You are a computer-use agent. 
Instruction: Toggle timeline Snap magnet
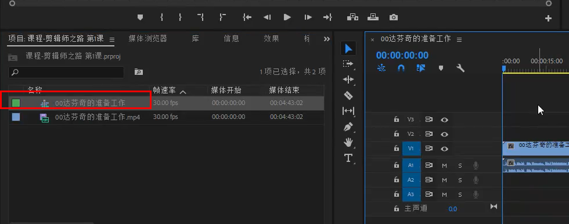point(401,68)
